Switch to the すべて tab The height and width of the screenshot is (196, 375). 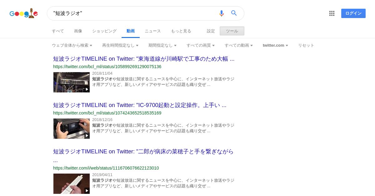pos(58,31)
